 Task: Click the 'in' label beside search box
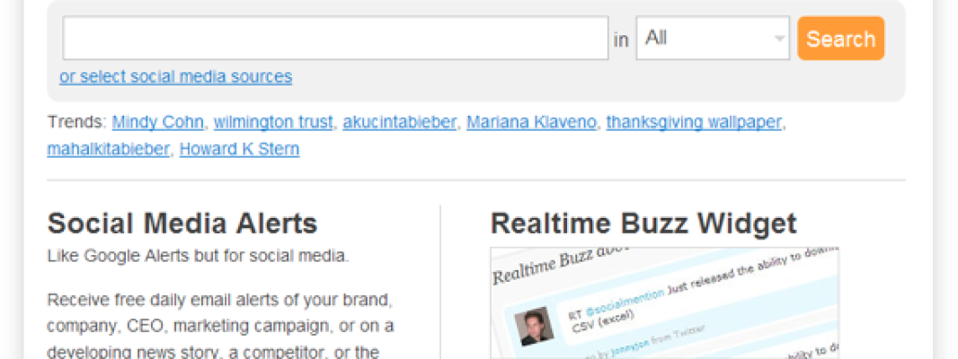point(621,39)
